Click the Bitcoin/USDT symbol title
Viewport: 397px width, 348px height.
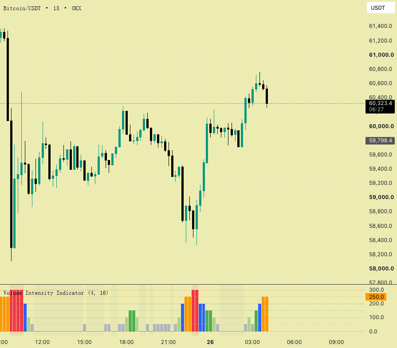click(22, 8)
